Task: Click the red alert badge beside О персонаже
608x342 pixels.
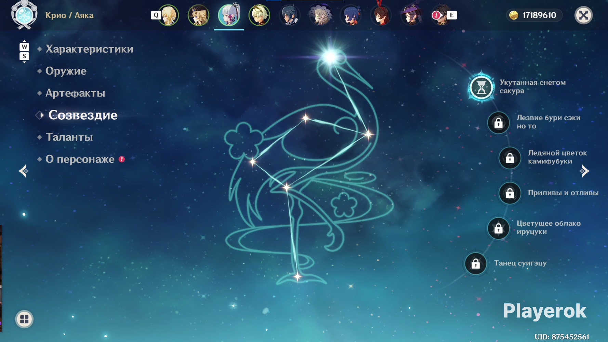Action: click(122, 159)
